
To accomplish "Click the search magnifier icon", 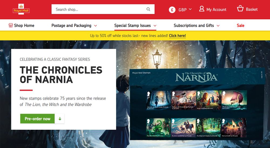I will click(148, 9).
